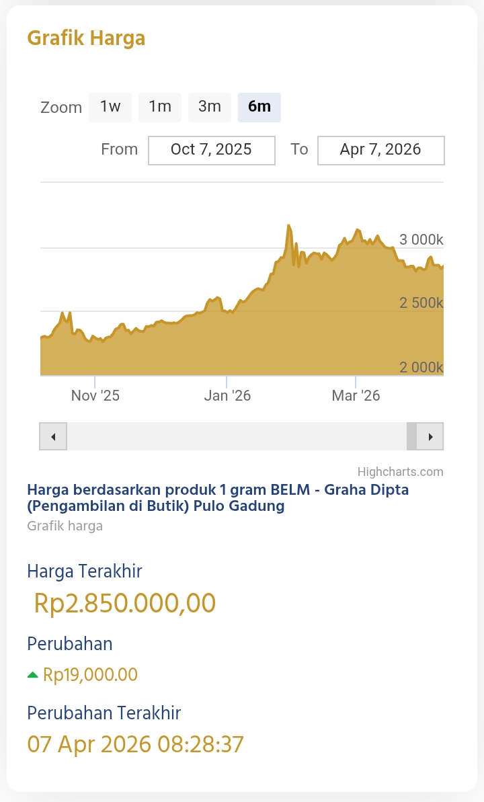484x802 pixels.
Task: Click the left scroll arrow under the chart
Action: point(53,436)
